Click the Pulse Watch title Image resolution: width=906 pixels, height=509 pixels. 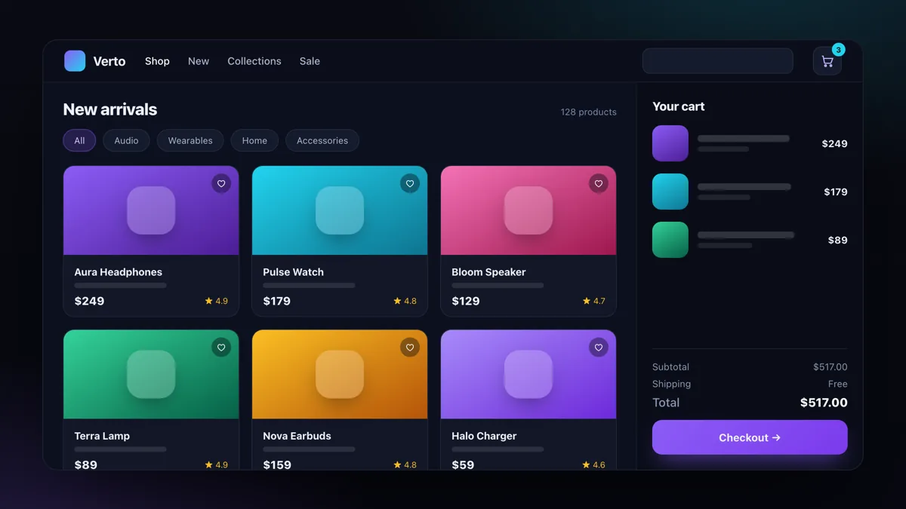pos(293,272)
